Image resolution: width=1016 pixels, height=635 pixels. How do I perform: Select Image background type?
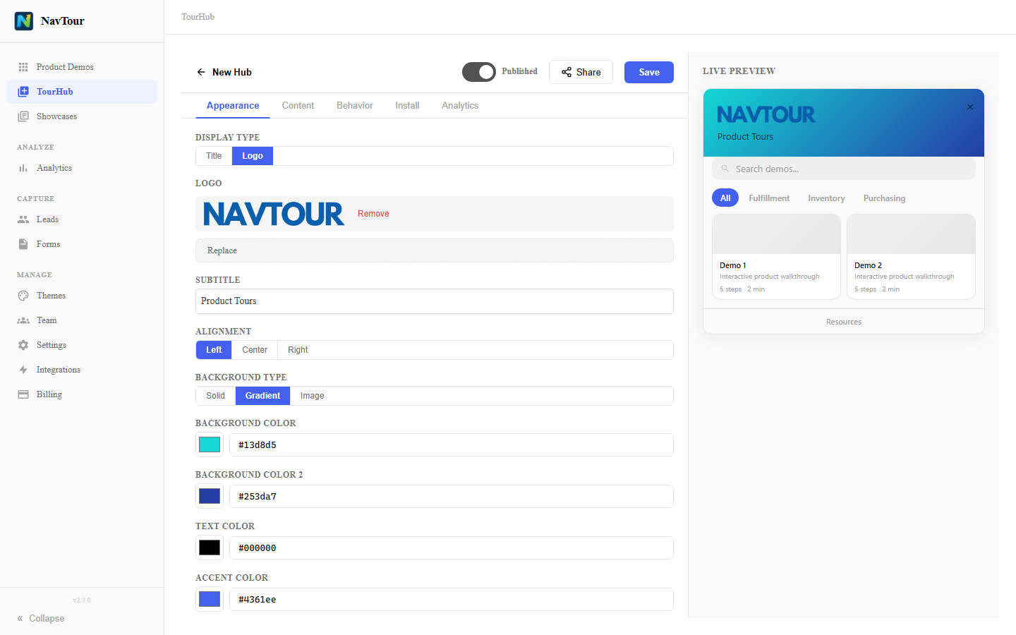[313, 396]
